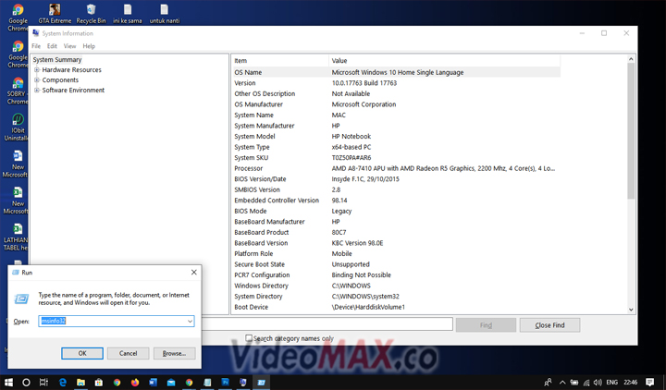The width and height of the screenshot is (666, 390).
Task: Open network status tray icon
Action: [x=586, y=383]
